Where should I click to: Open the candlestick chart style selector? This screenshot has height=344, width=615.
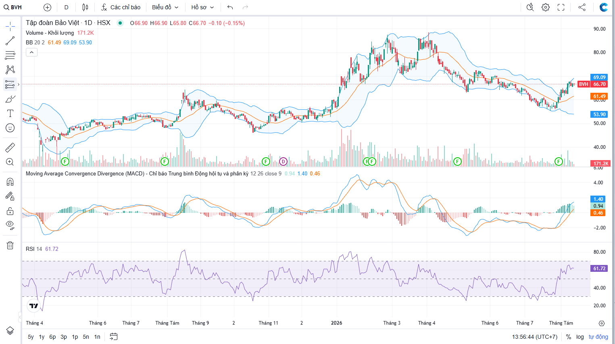coord(85,7)
